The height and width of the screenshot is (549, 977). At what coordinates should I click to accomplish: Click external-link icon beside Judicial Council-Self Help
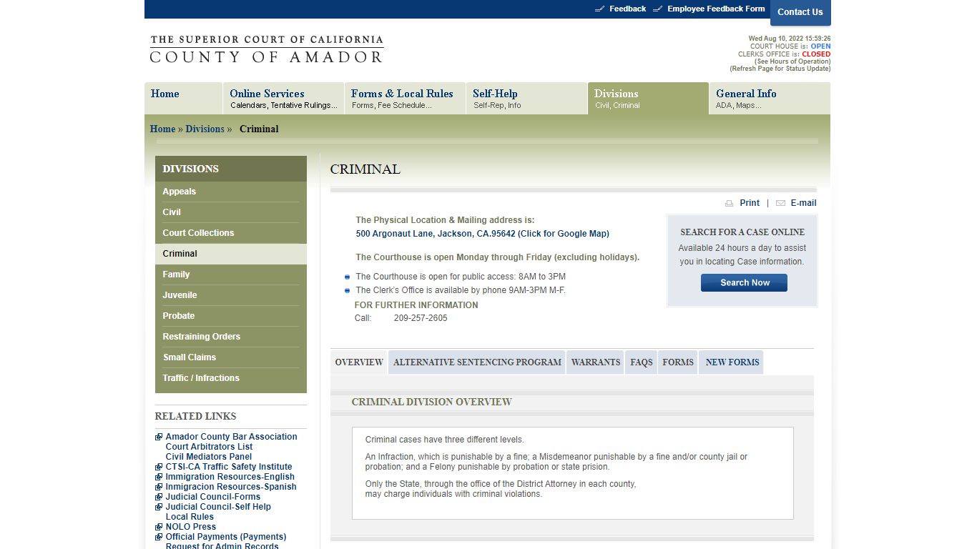[x=159, y=507]
